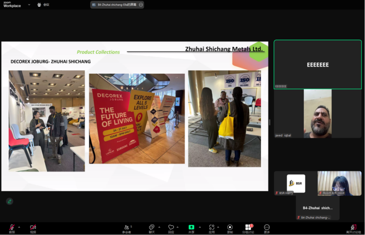Select the EEEEEEE participant video tile
The height and width of the screenshot is (235, 365).
318,64
